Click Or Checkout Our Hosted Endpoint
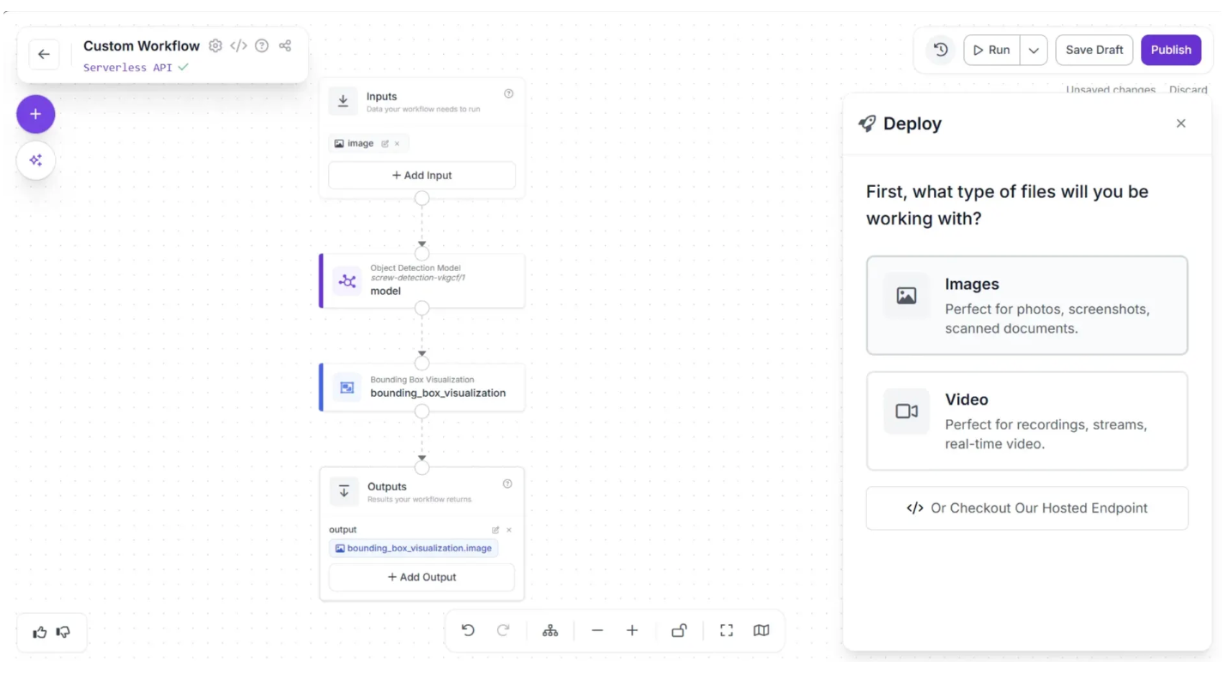 [1027, 508]
